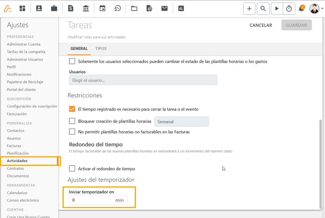Open the dashboard grid icon
The image size is (325, 218).
[x=22, y=9]
